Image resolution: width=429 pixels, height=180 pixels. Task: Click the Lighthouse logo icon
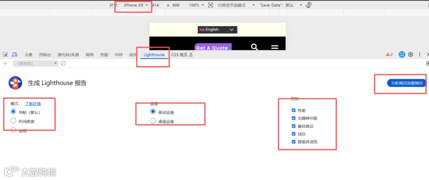[x=15, y=83]
